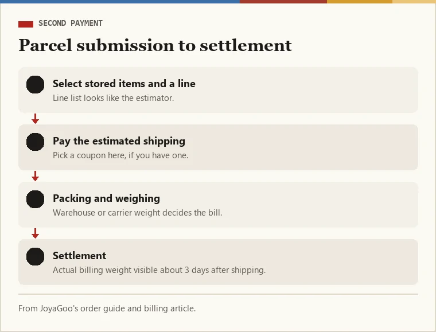
Task: Click the black circle beside Pay the estimated shipping
Action: click(36, 142)
